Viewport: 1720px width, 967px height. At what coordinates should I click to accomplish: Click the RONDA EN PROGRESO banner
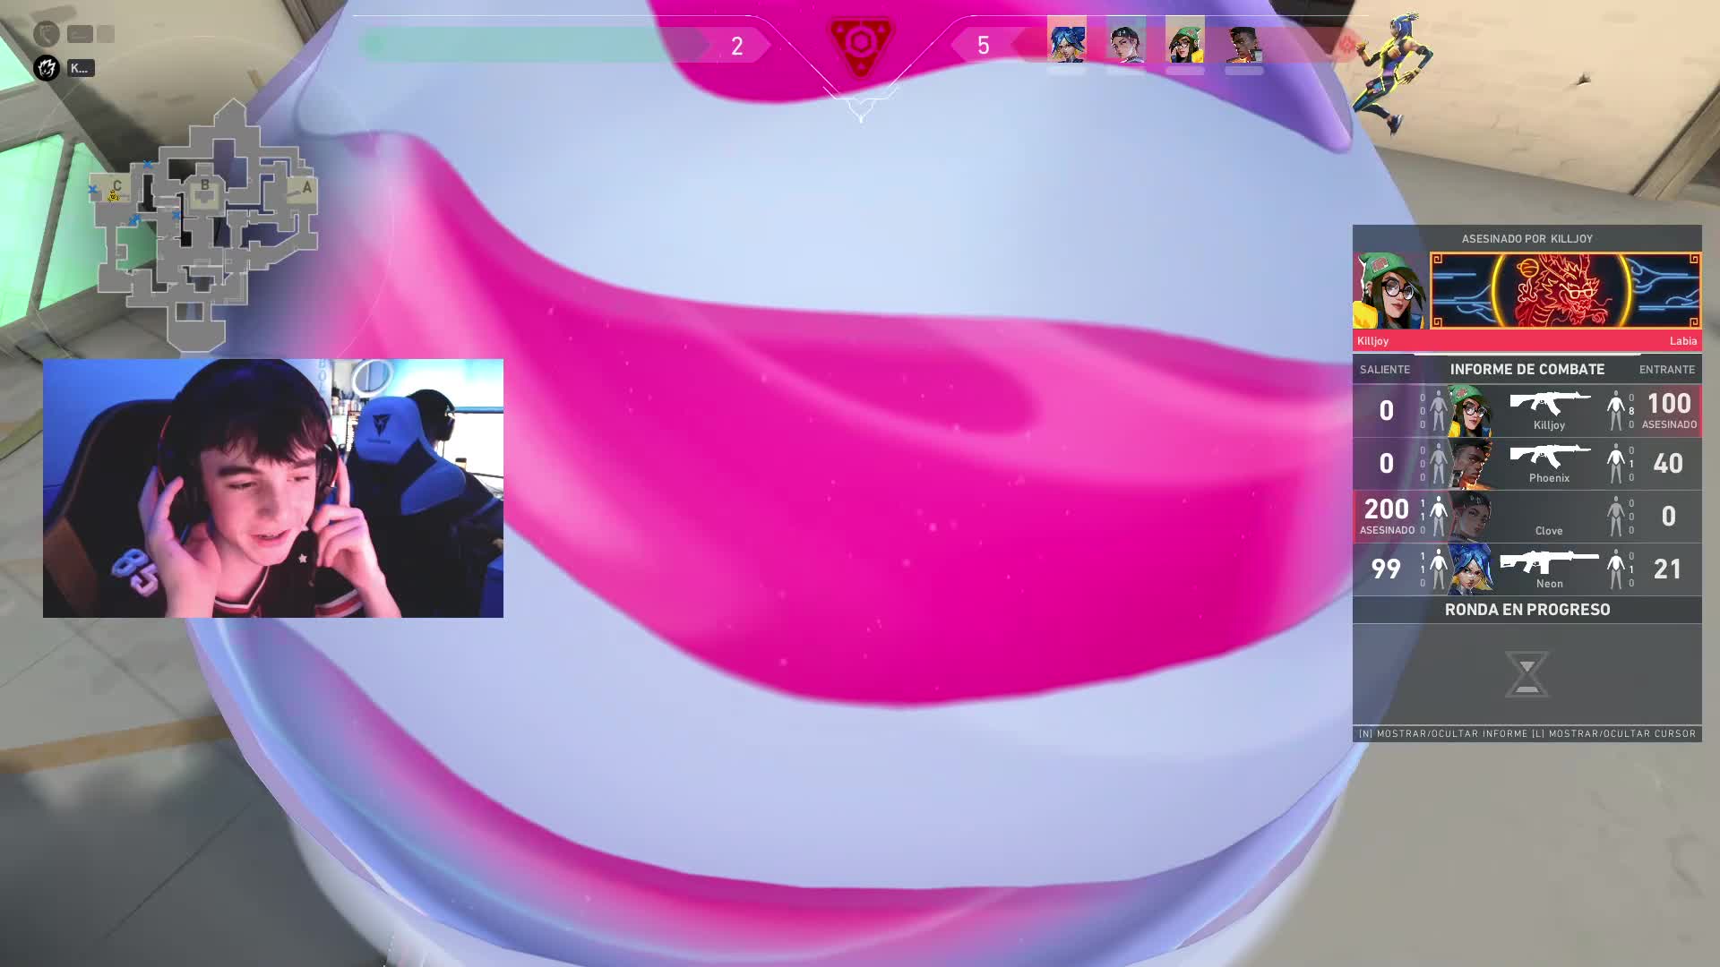[1526, 610]
